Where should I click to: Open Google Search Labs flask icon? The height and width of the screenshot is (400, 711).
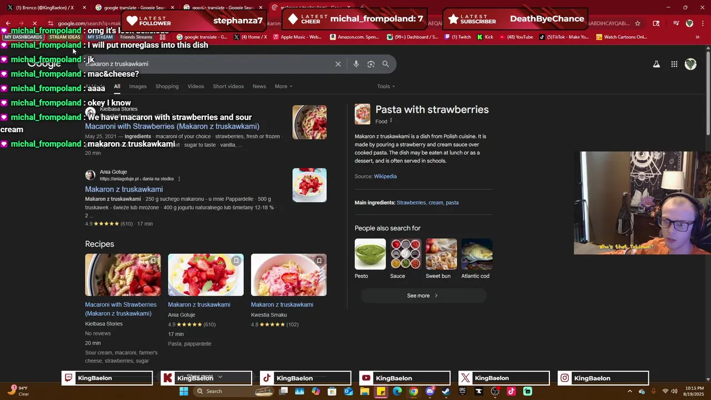[657, 64]
